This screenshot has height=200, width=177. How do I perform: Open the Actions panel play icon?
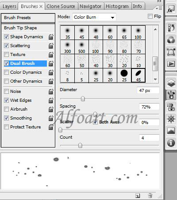click(x=171, y=64)
